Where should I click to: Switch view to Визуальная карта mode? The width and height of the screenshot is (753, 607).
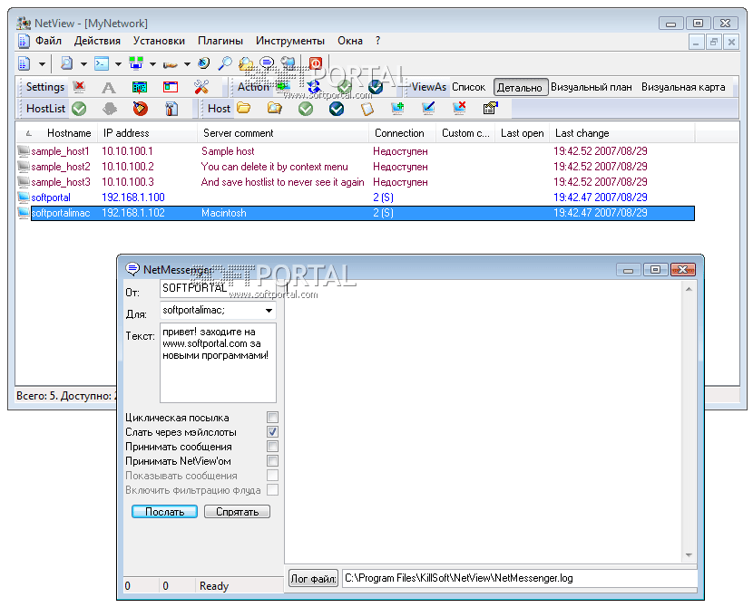683,87
